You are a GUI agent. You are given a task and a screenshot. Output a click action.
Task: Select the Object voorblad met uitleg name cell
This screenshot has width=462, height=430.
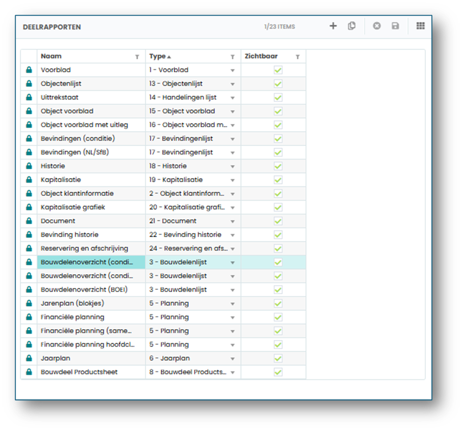(x=92, y=125)
